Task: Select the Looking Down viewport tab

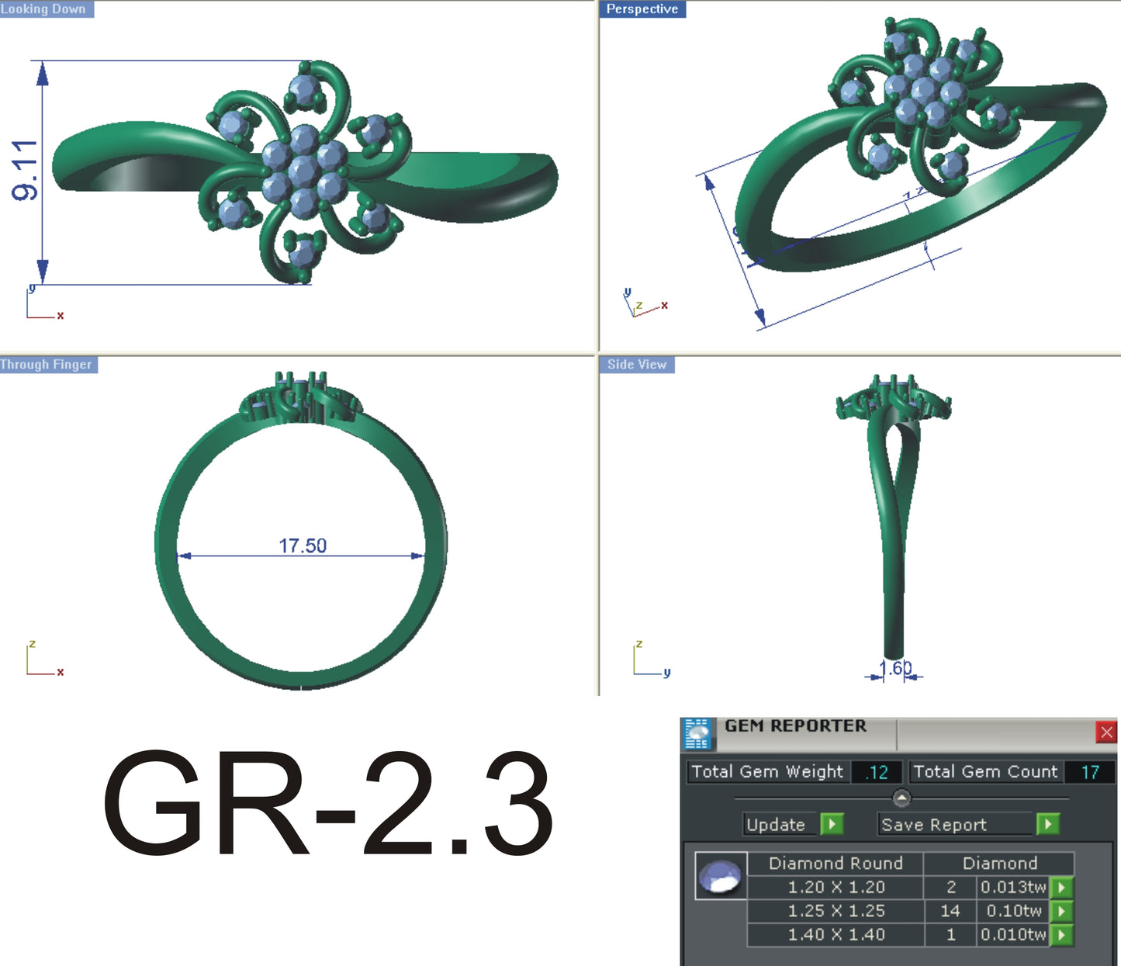Action: 43,9
